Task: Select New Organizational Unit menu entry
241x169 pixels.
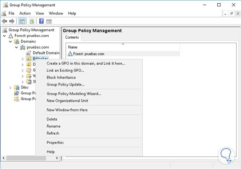Action: 67,101
